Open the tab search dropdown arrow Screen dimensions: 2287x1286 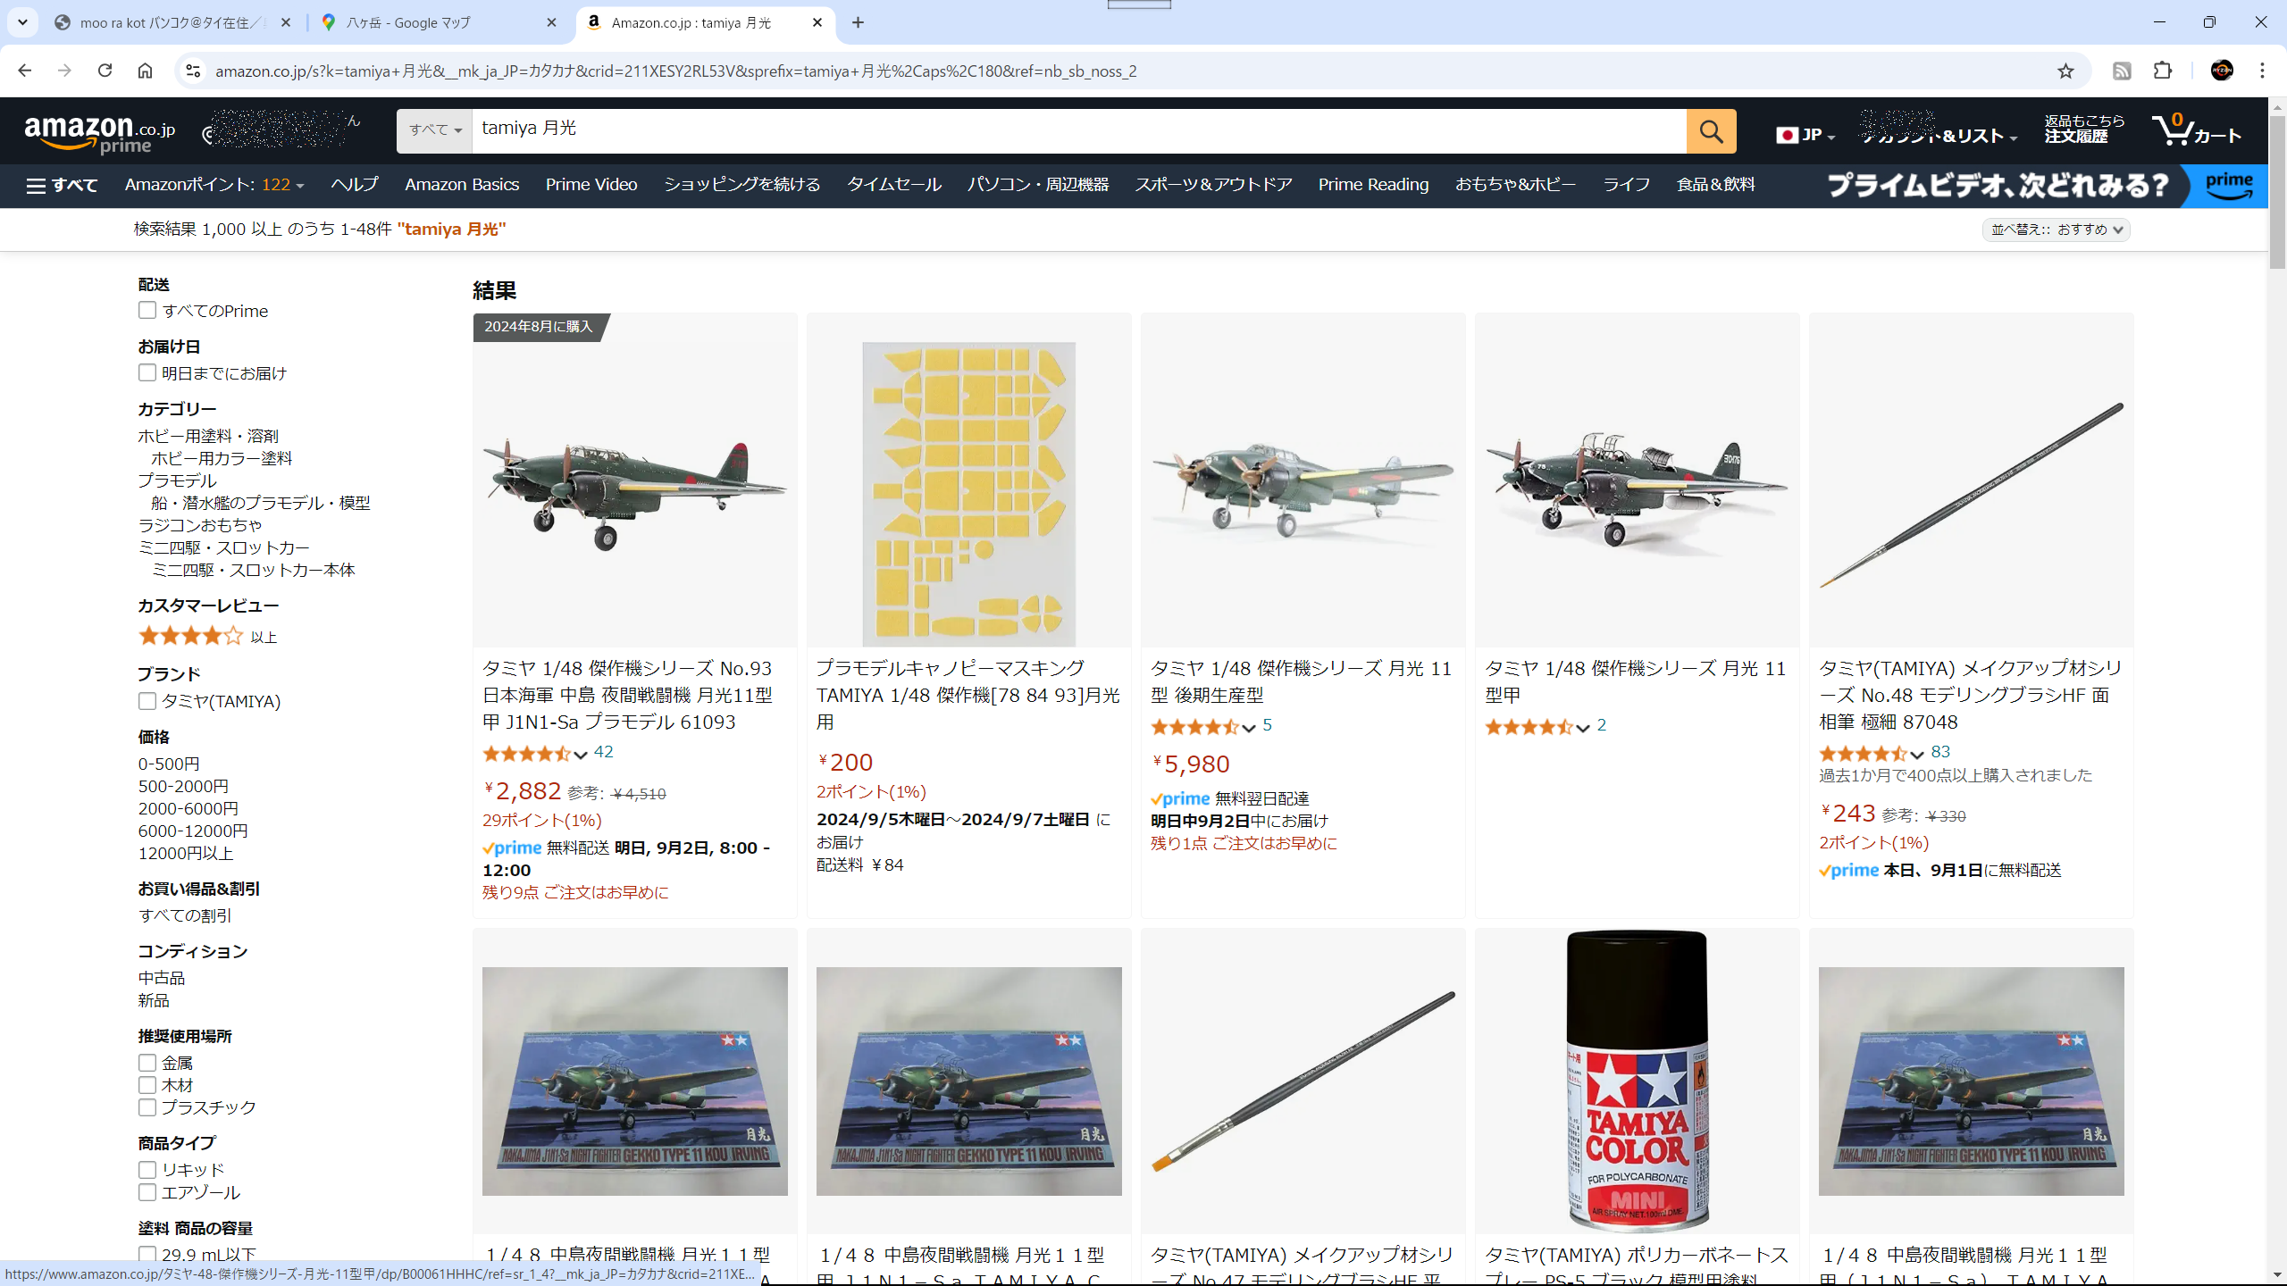[x=22, y=22]
